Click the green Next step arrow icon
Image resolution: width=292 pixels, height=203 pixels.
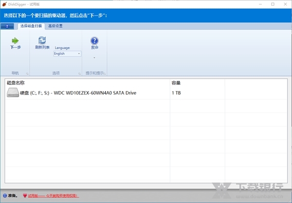(15, 40)
